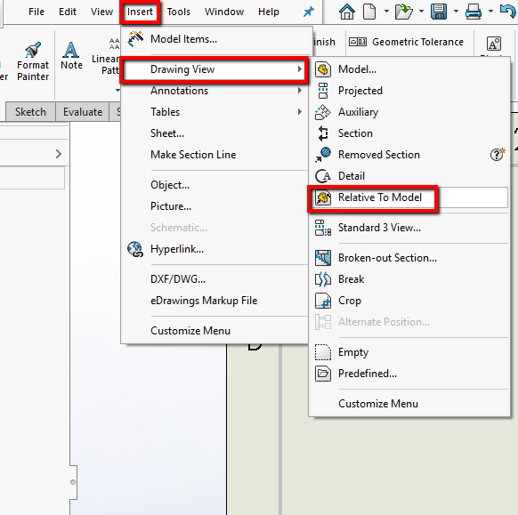The width and height of the screenshot is (518, 515).
Task: Open the File menu
Action: 36,12
